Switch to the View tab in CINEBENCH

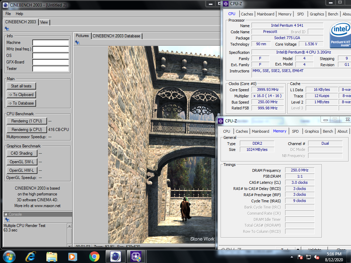tap(44, 22)
